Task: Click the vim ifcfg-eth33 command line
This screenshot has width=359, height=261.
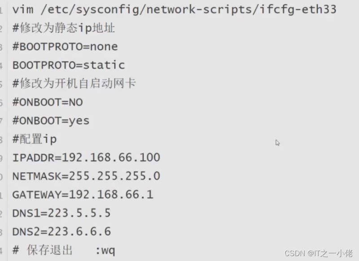Action: pyautogui.click(x=174, y=9)
